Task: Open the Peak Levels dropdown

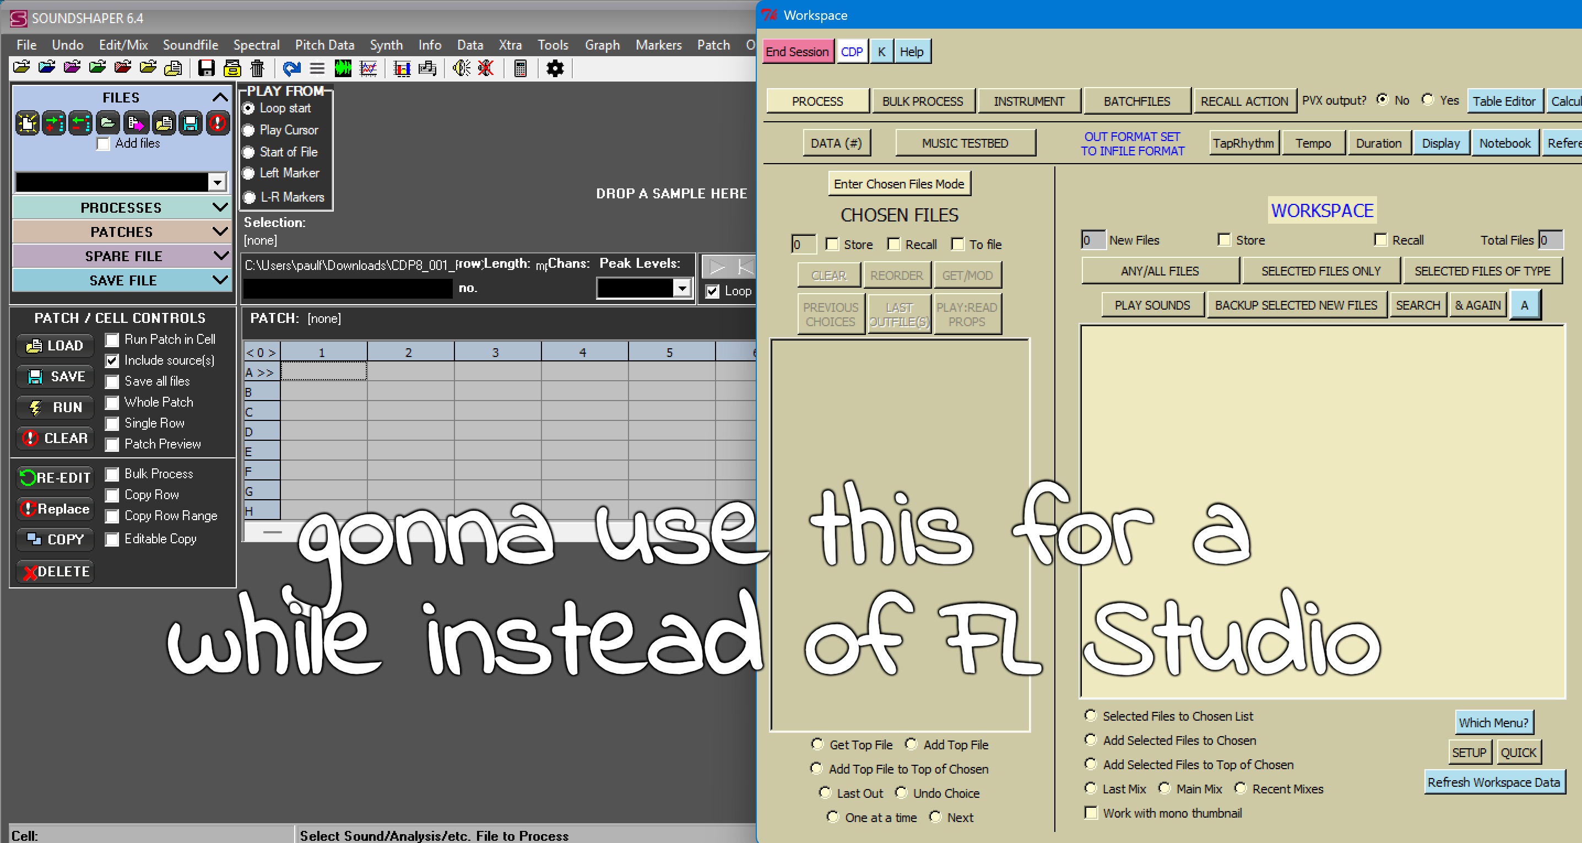Action: tap(682, 288)
